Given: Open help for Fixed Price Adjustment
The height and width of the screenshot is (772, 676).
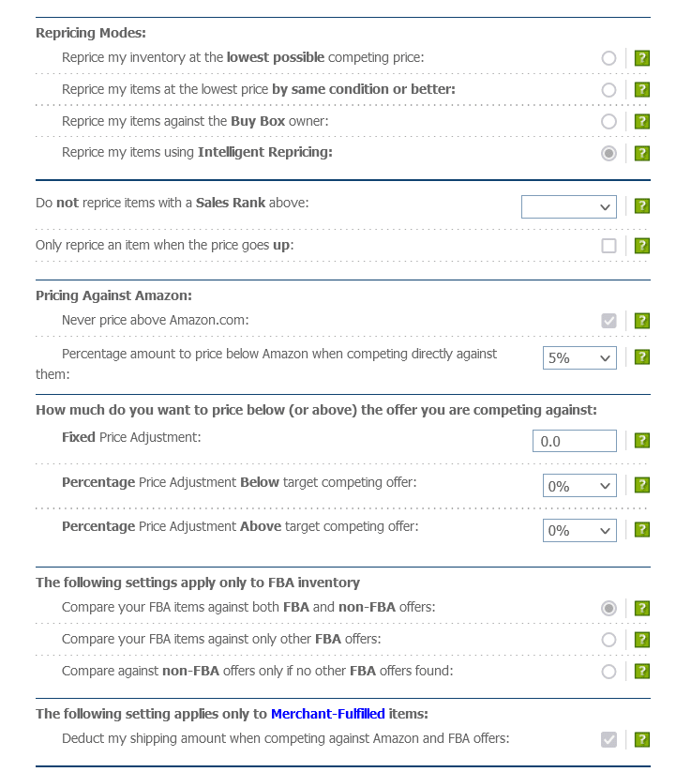Looking at the screenshot, I should click(641, 440).
